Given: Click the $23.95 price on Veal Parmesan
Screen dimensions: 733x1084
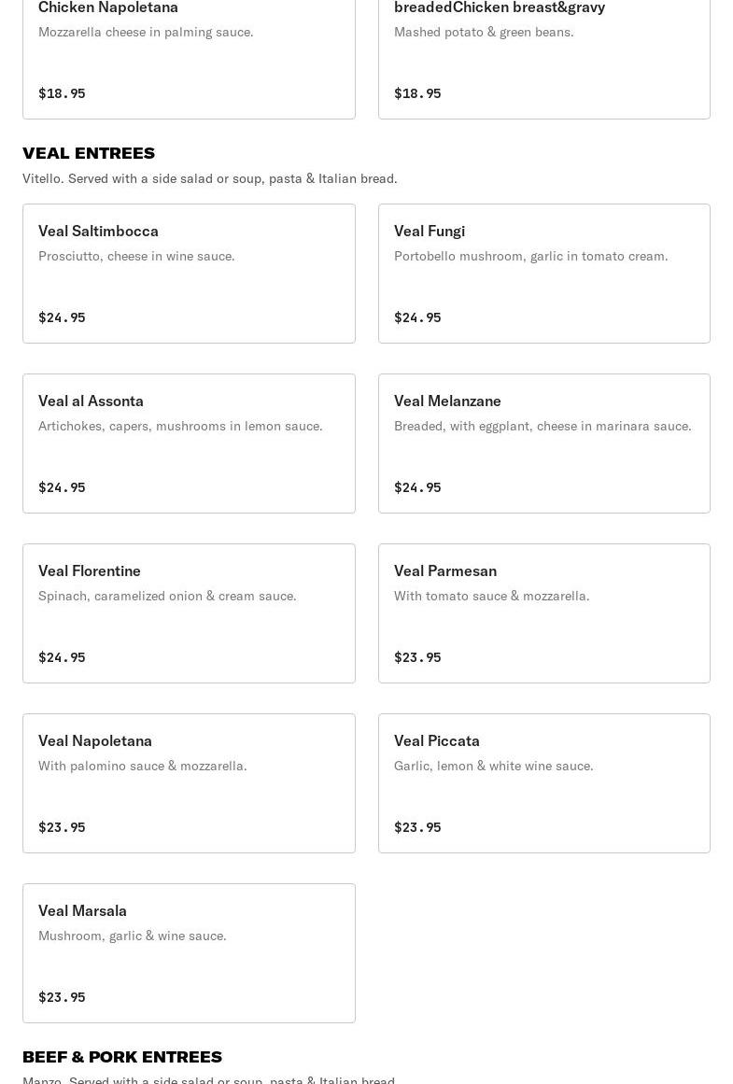Looking at the screenshot, I should [x=417, y=657].
